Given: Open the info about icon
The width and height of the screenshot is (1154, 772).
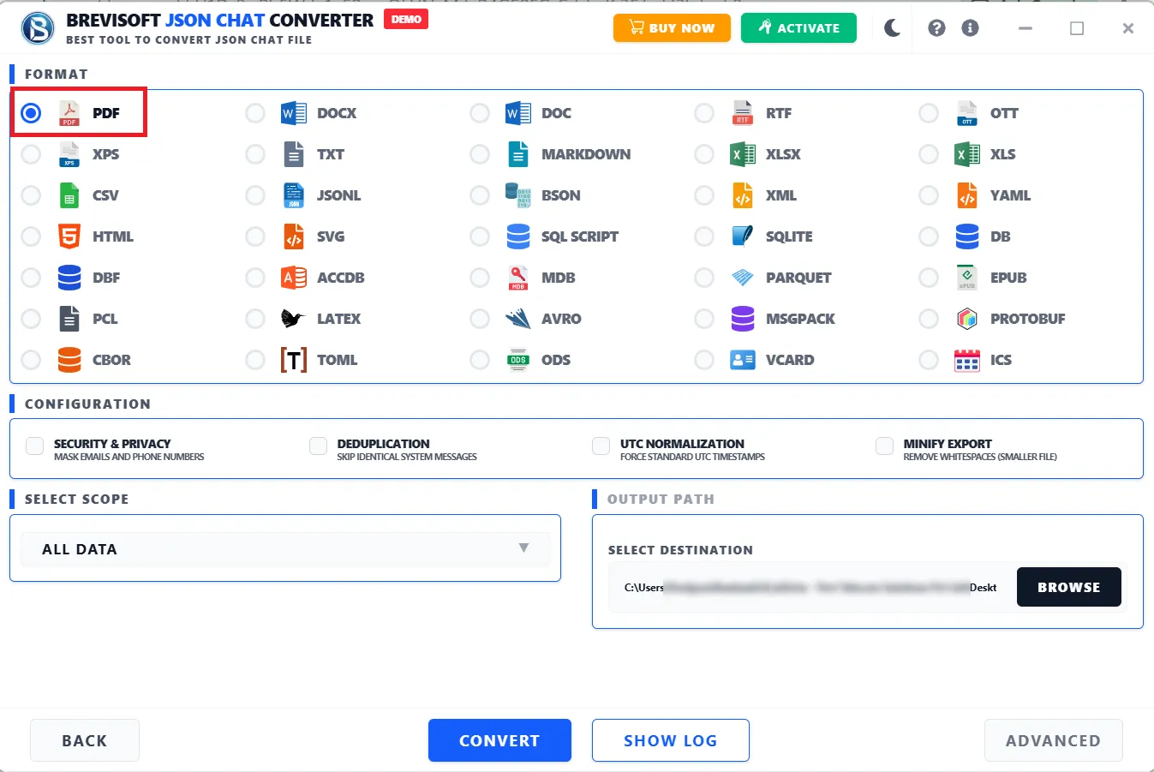Looking at the screenshot, I should click(x=970, y=28).
